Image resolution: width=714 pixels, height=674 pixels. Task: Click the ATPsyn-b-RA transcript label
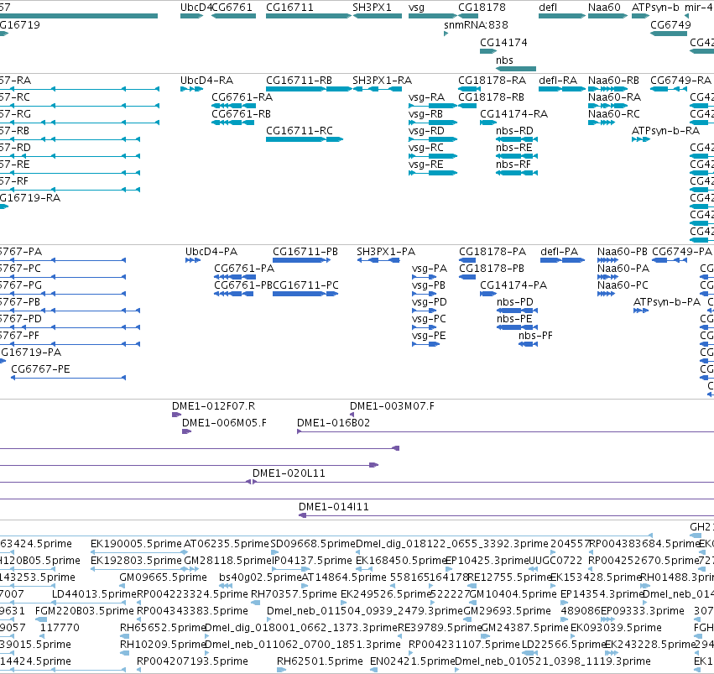665,131
